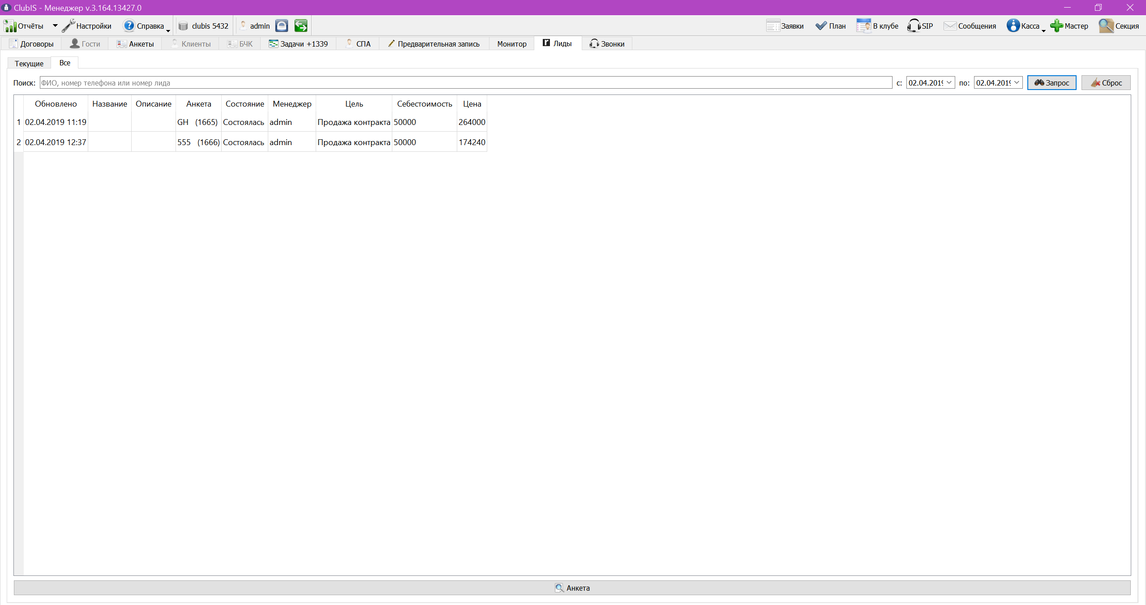
Task: Expand the Отчёты dropdown arrow
Action: (x=55, y=26)
